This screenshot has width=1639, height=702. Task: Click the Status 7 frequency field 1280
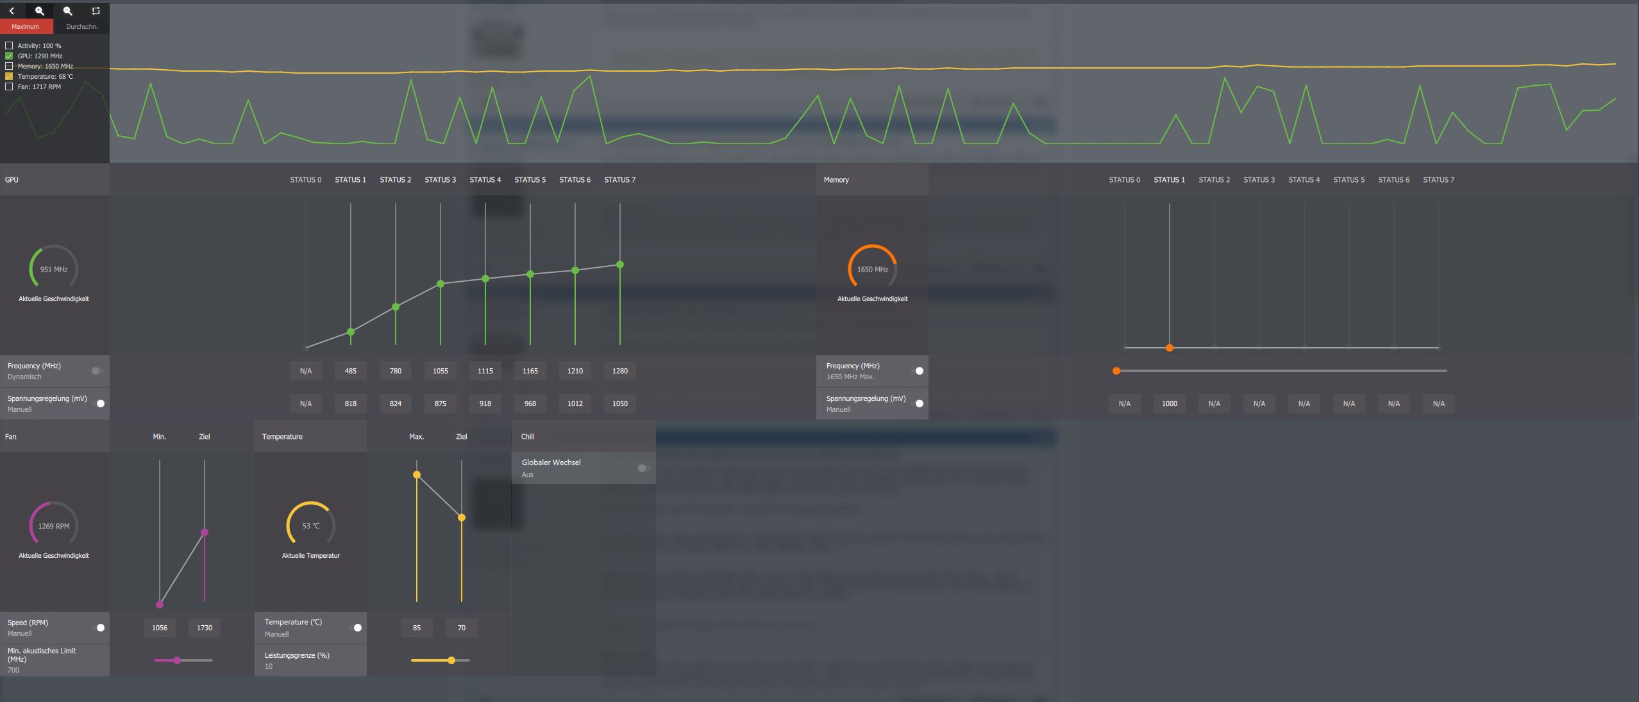coord(619,371)
